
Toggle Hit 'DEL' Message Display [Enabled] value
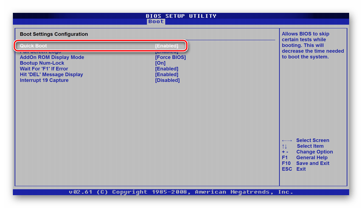click(x=167, y=74)
